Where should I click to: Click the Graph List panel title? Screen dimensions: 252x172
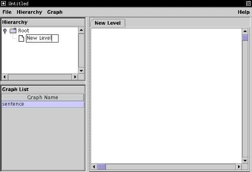pyautogui.click(x=15, y=89)
